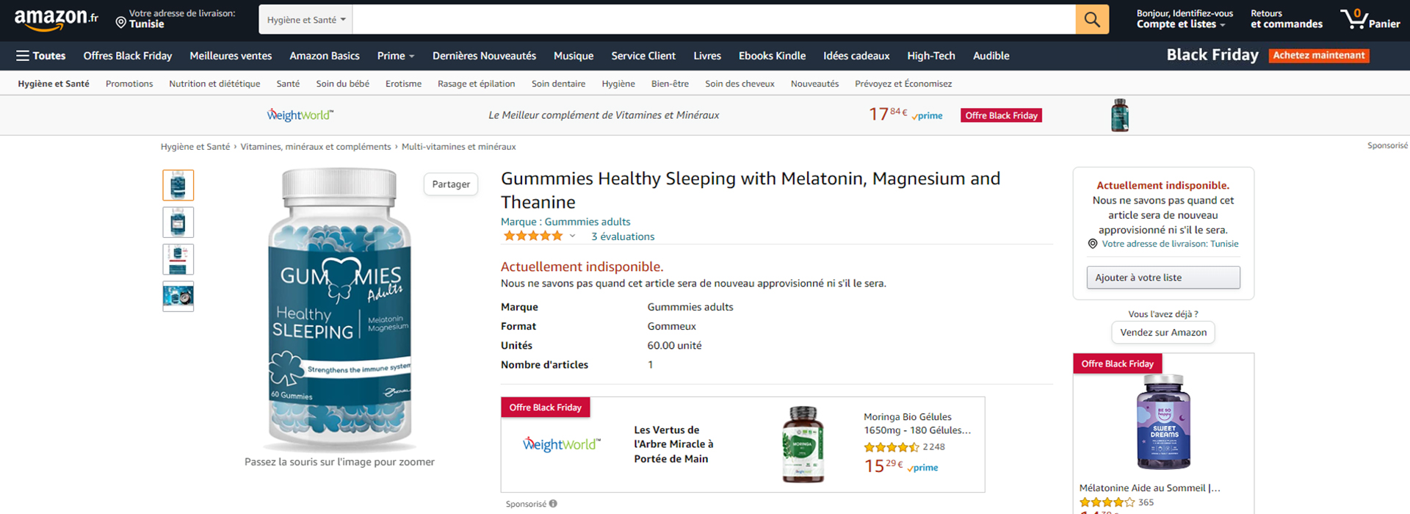The height and width of the screenshot is (514, 1410).
Task: Select the Soin dentaire category tab
Action: point(558,84)
